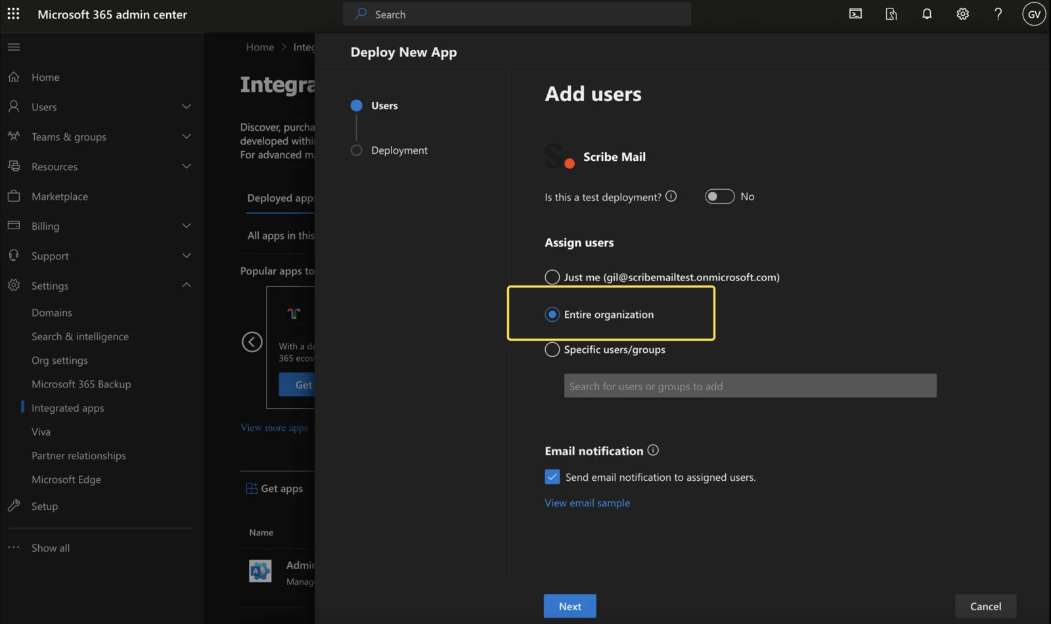
Task: Expand the Resources chevron
Action: pyautogui.click(x=187, y=166)
